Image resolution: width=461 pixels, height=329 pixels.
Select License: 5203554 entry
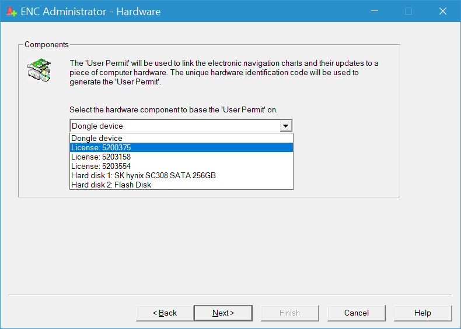[x=101, y=167]
